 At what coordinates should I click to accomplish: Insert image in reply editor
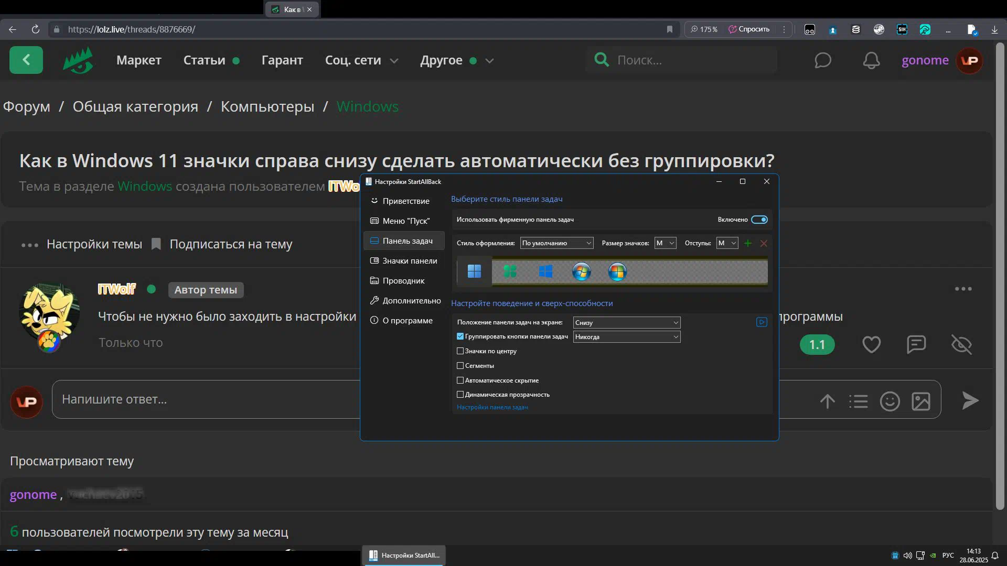(x=920, y=401)
